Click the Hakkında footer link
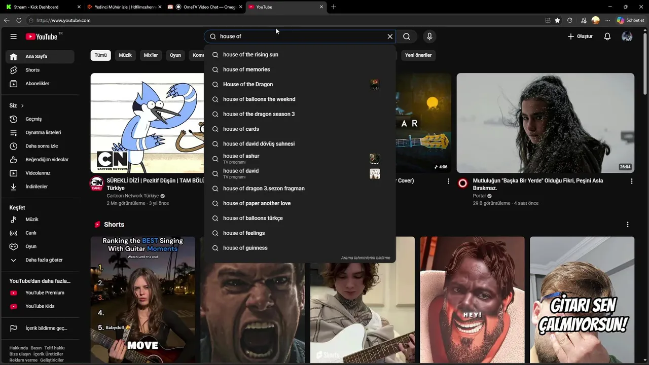Image resolution: width=649 pixels, height=365 pixels. (19, 348)
